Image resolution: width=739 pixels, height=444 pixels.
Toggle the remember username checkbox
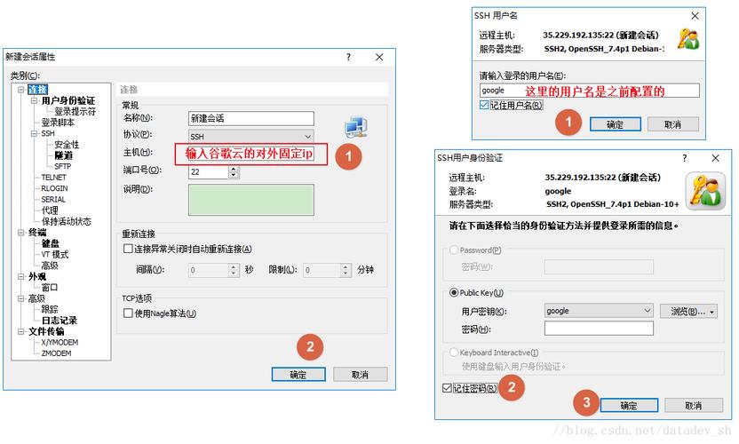(x=484, y=105)
